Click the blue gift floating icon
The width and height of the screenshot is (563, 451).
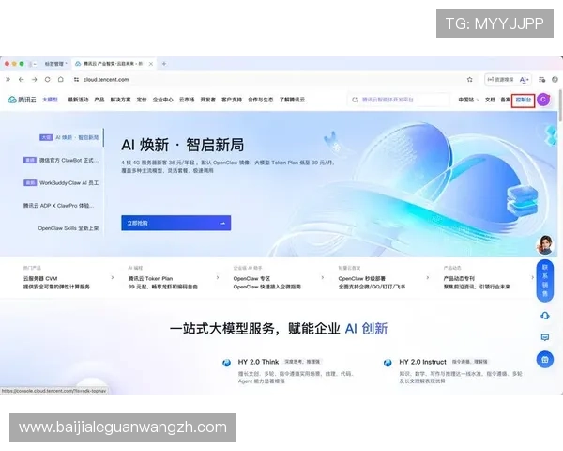pos(544,359)
